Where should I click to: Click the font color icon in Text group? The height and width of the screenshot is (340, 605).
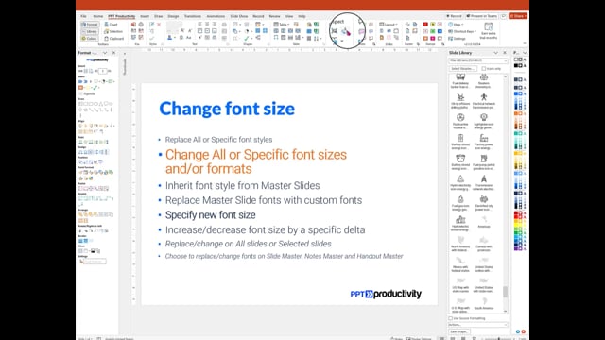point(170,38)
